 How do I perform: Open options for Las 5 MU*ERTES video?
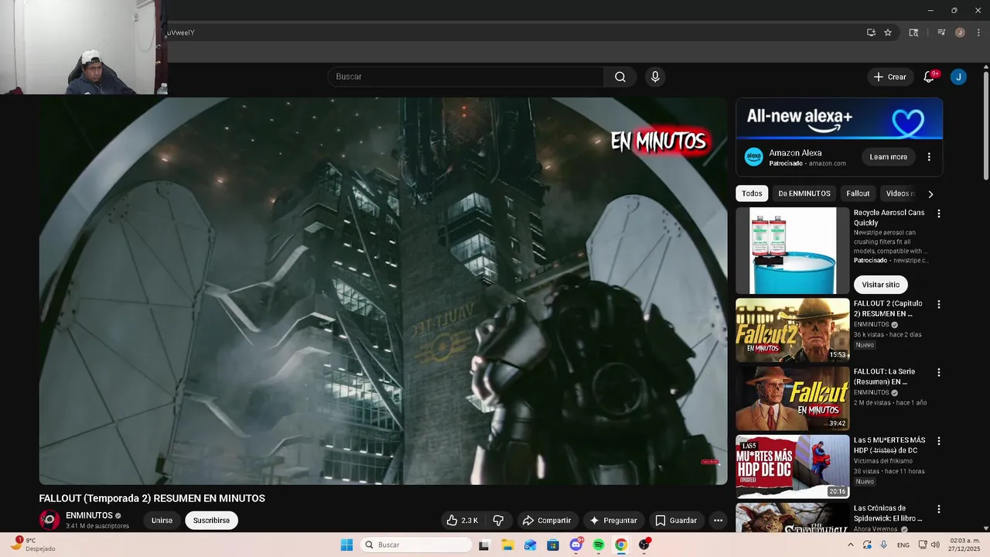pyautogui.click(x=939, y=441)
